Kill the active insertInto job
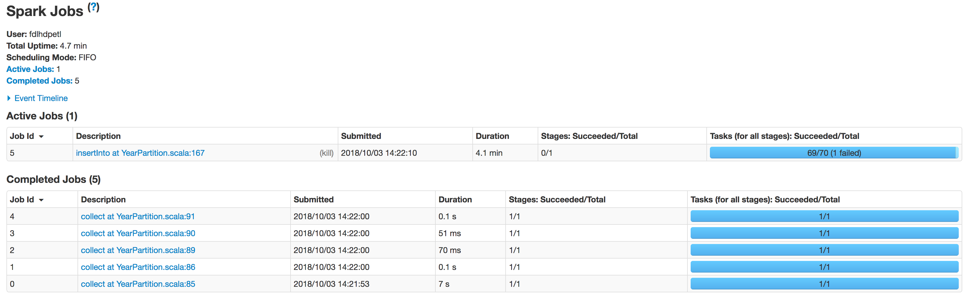The width and height of the screenshot is (964, 297). (326, 153)
